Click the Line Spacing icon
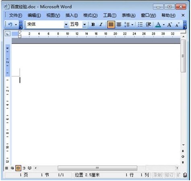191x181 pixels. 127,25
